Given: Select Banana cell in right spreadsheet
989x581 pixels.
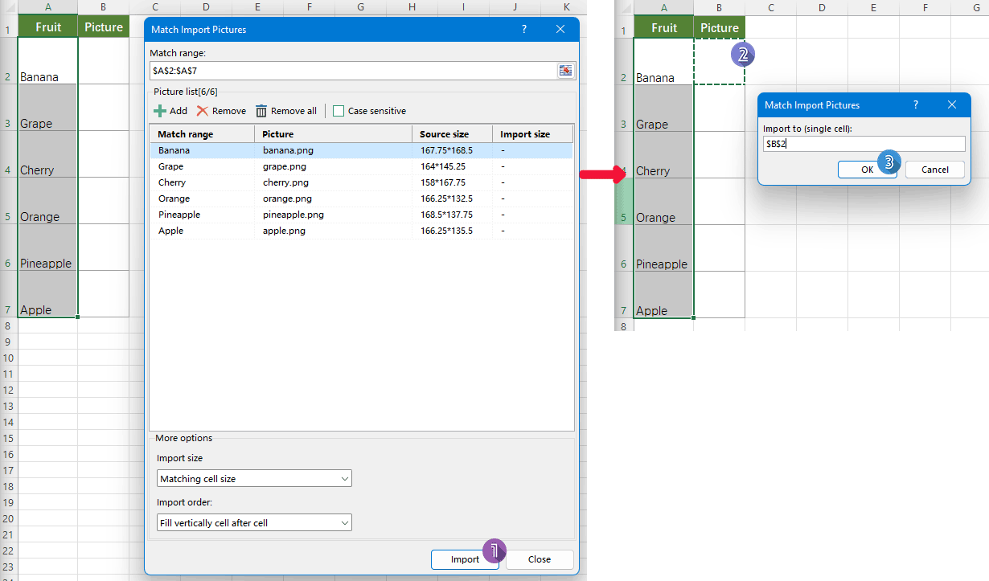Looking at the screenshot, I should (x=664, y=62).
